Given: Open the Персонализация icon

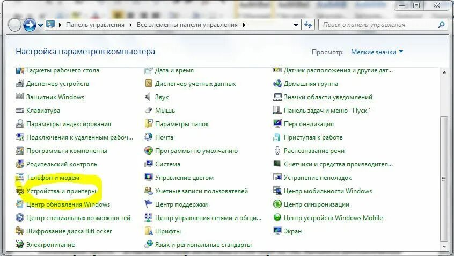Looking at the screenshot, I should pyautogui.click(x=277, y=124).
